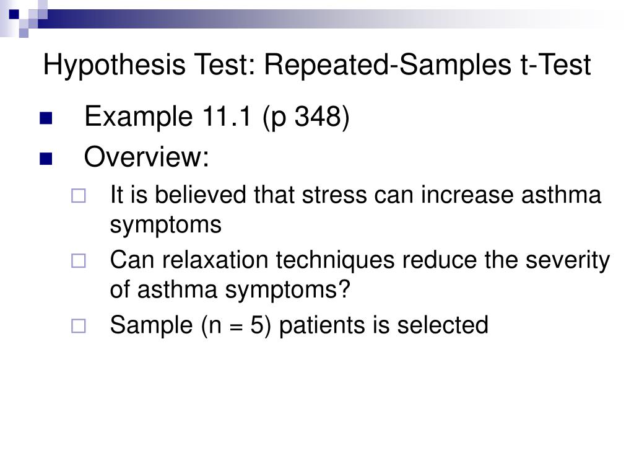Click the word 'Hypothesis' in the title
Screen dimensions: 634x476
[115, 65]
